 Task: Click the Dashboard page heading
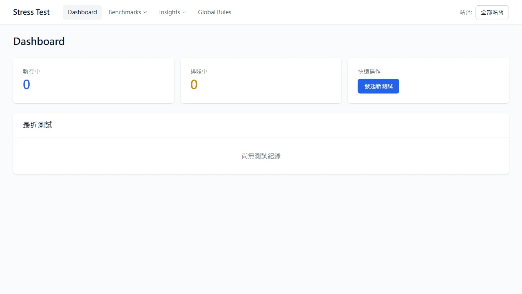tap(39, 41)
